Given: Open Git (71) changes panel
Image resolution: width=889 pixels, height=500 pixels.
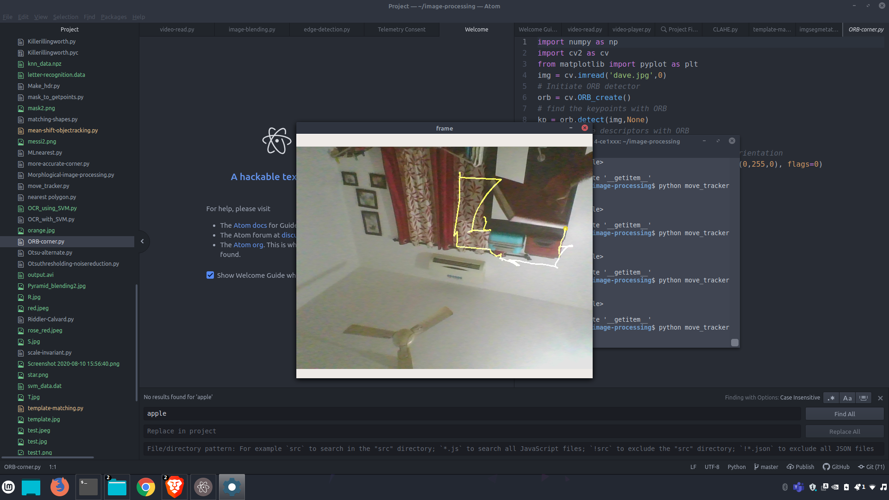Looking at the screenshot, I should (871, 467).
